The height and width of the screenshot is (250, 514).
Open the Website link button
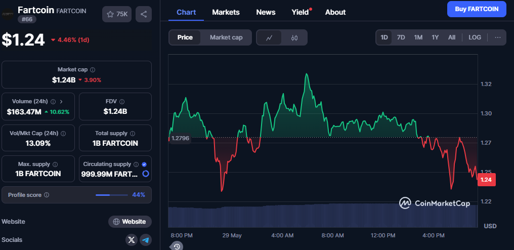coord(130,222)
